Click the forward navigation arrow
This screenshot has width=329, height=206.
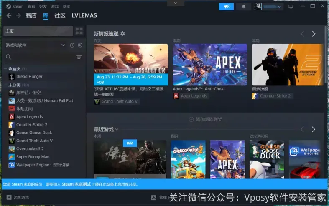pos(19,15)
